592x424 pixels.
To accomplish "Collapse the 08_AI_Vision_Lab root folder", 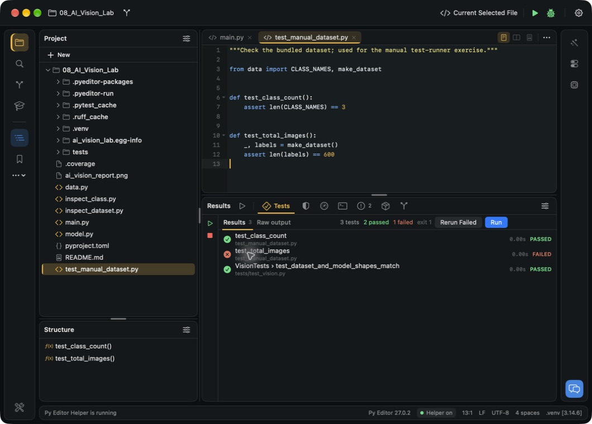I will point(48,70).
